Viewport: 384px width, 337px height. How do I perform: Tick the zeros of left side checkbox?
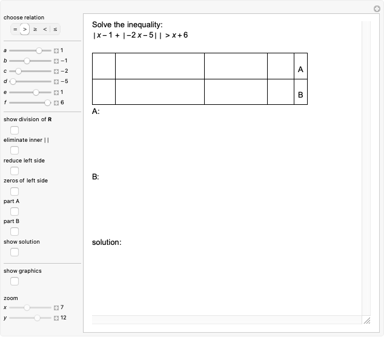[14, 191]
